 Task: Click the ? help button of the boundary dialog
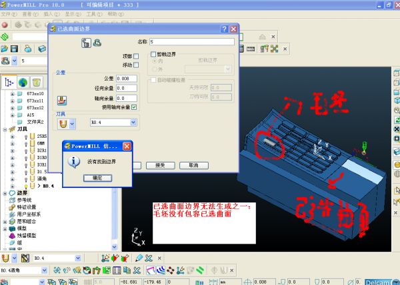(x=224, y=29)
